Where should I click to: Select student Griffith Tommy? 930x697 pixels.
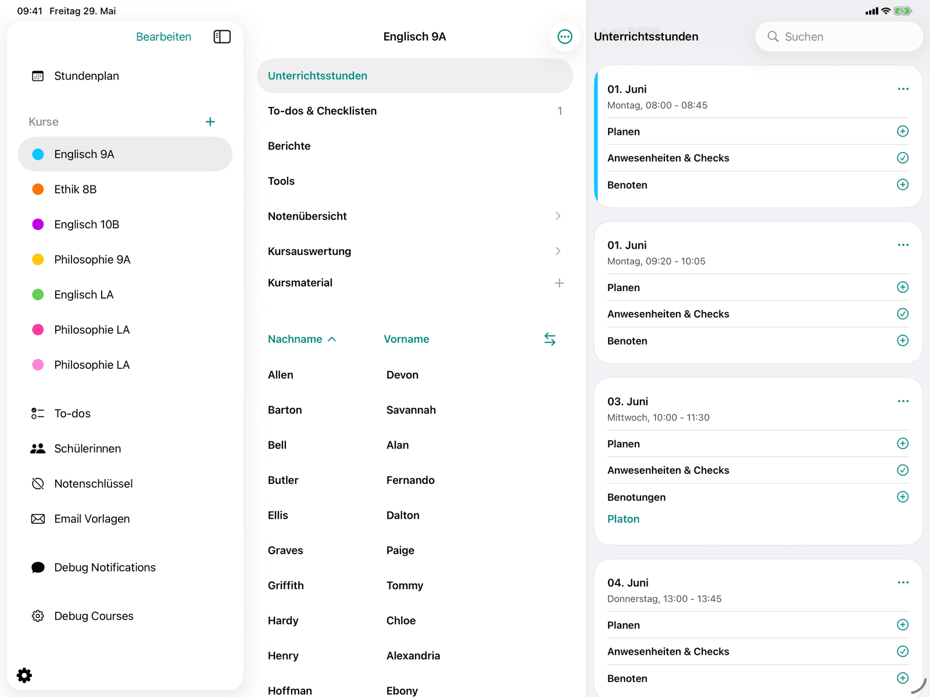[x=415, y=586]
